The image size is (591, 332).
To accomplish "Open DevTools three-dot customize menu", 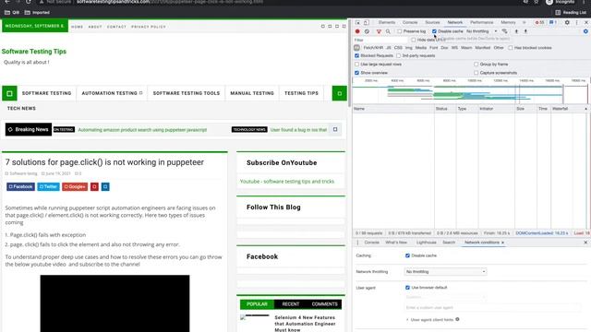I will (576, 22).
